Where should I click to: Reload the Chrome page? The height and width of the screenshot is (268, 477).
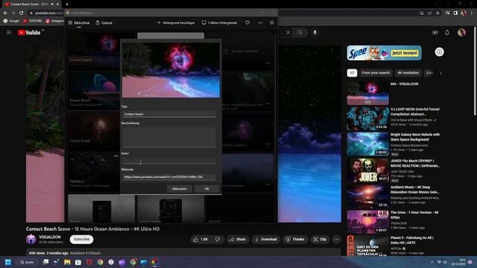click(22, 13)
